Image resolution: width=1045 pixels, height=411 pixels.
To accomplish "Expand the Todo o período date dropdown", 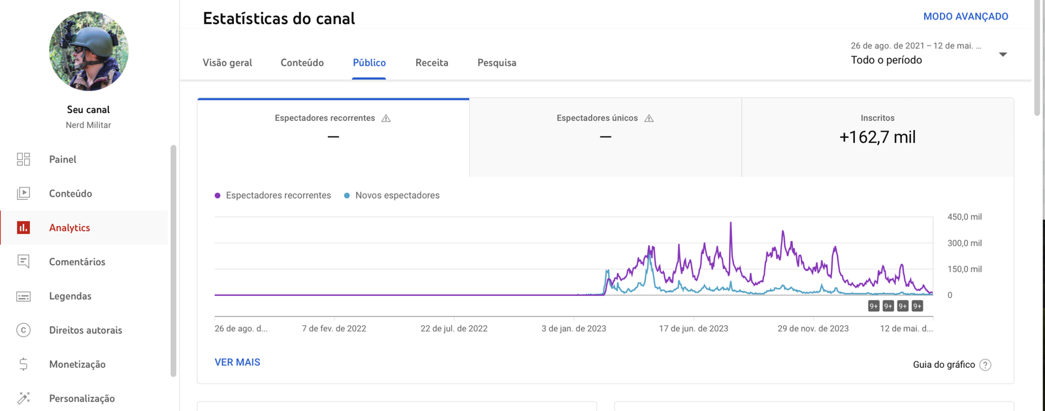I will click(1003, 54).
